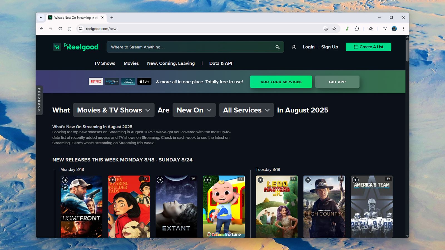Click the search magnifier icon
The width and height of the screenshot is (445, 250).
[x=277, y=47]
